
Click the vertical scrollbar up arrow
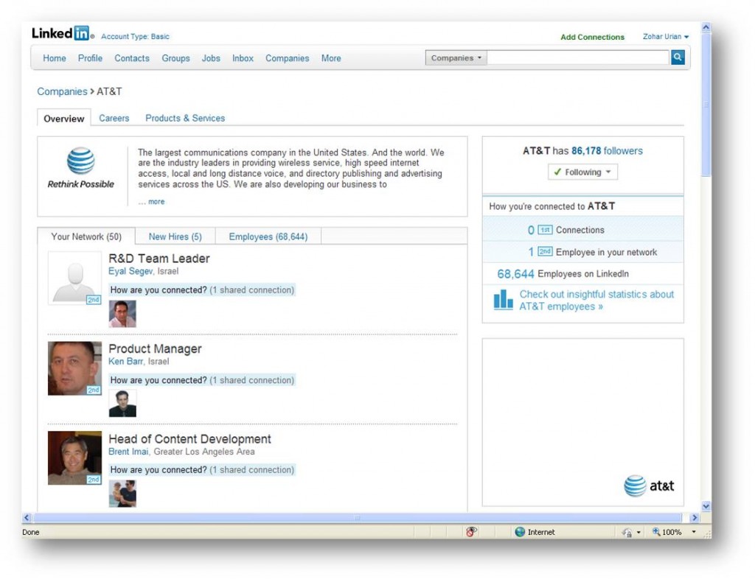click(706, 27)
